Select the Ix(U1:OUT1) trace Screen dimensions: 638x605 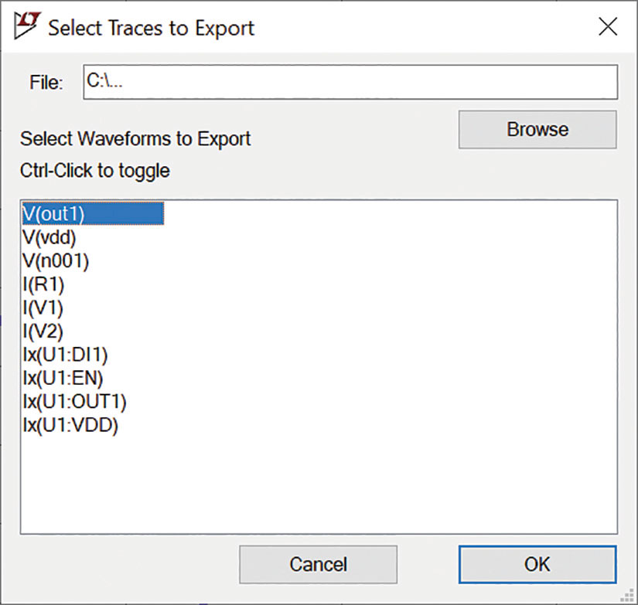tap(74, 402)
